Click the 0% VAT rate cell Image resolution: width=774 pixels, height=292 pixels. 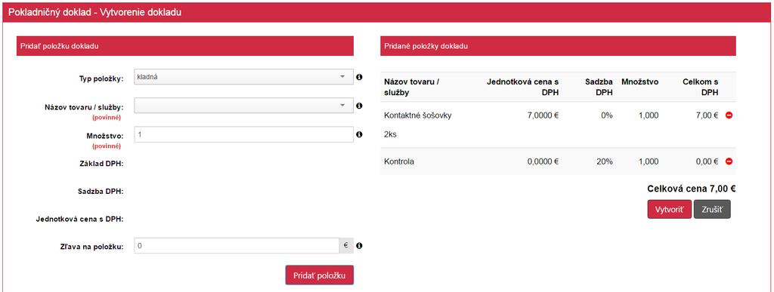(607, 115)
